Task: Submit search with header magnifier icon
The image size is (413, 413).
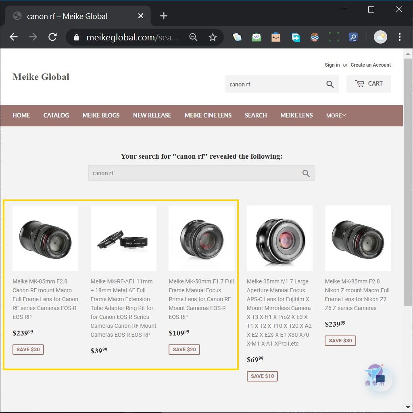Action: click(x=330, y=84)
